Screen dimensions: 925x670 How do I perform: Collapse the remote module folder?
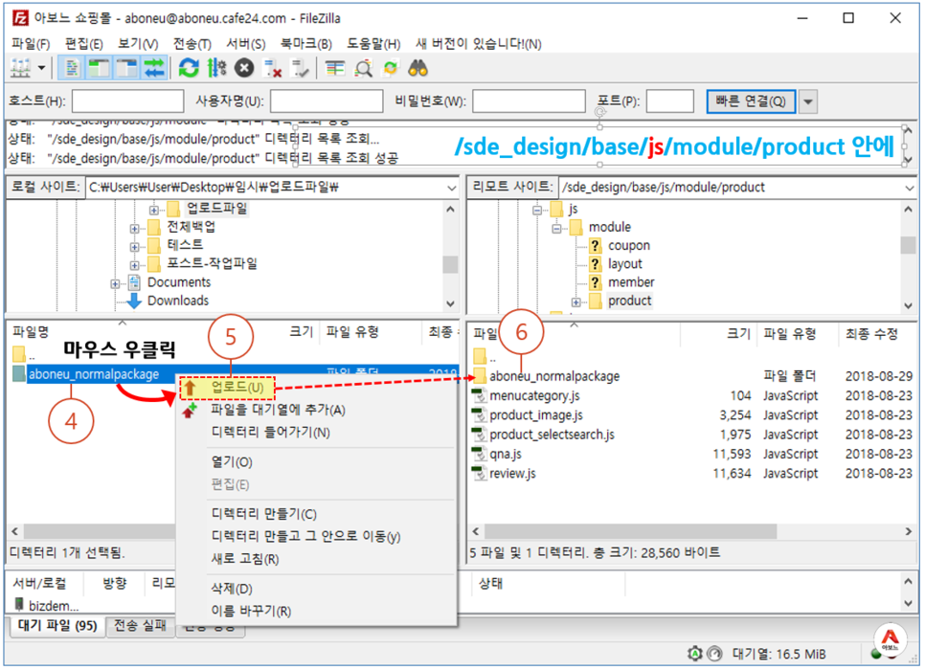point(556,228)
